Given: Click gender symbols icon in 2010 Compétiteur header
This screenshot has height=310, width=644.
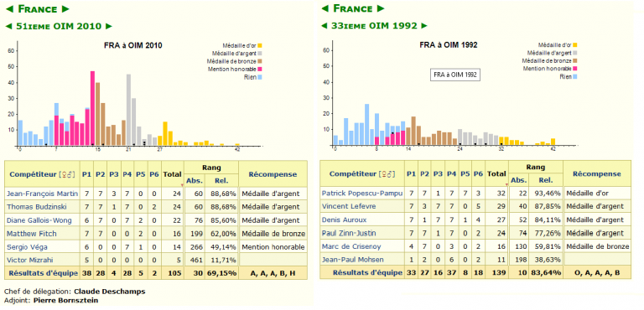Looking at the screenshot, I should (67, 174).
